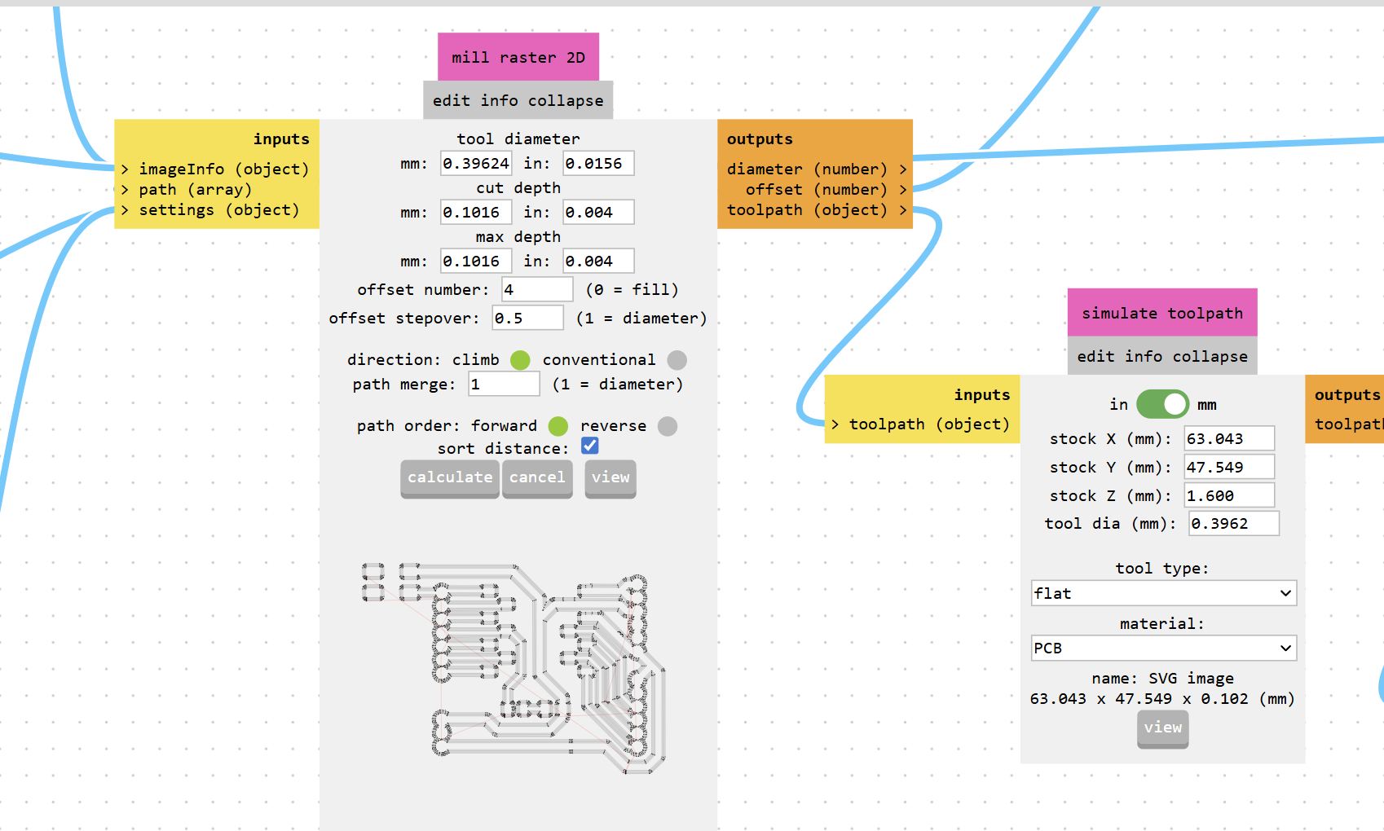Click edit in simulate toolpath module
The width and height of the screenshot is (1384, 831).
click(1095, 356)
